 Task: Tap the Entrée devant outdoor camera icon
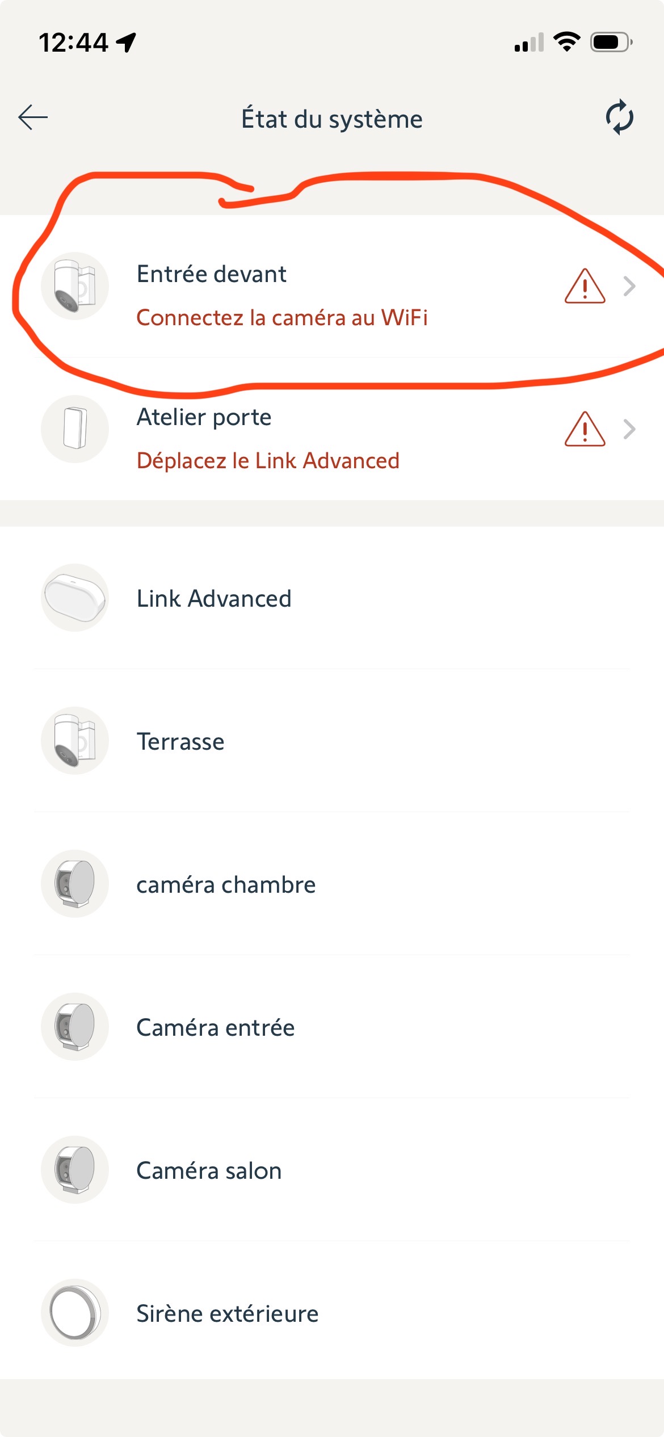pyautogui.click(x=75, y=286)
